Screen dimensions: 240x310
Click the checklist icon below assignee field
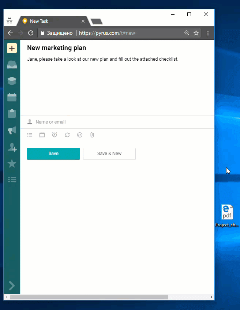tap(30, 135)
